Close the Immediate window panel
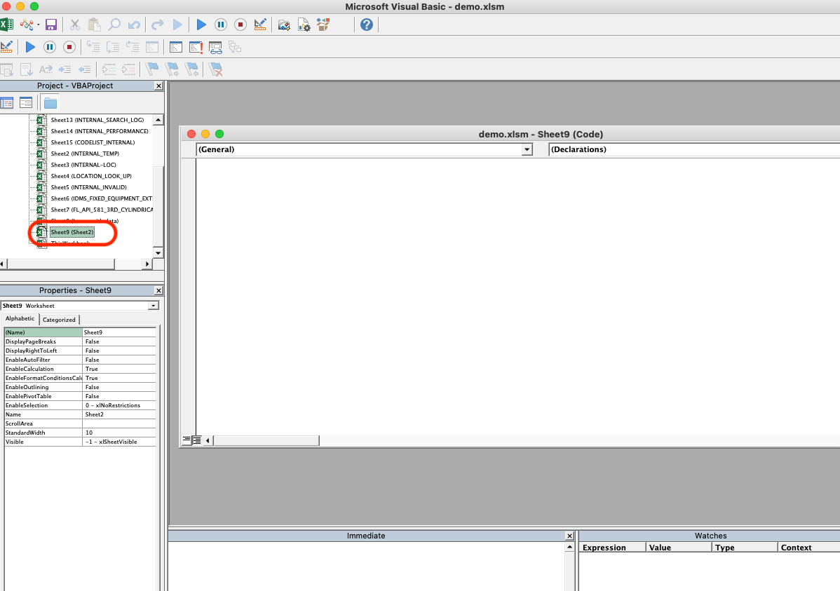 569,536
